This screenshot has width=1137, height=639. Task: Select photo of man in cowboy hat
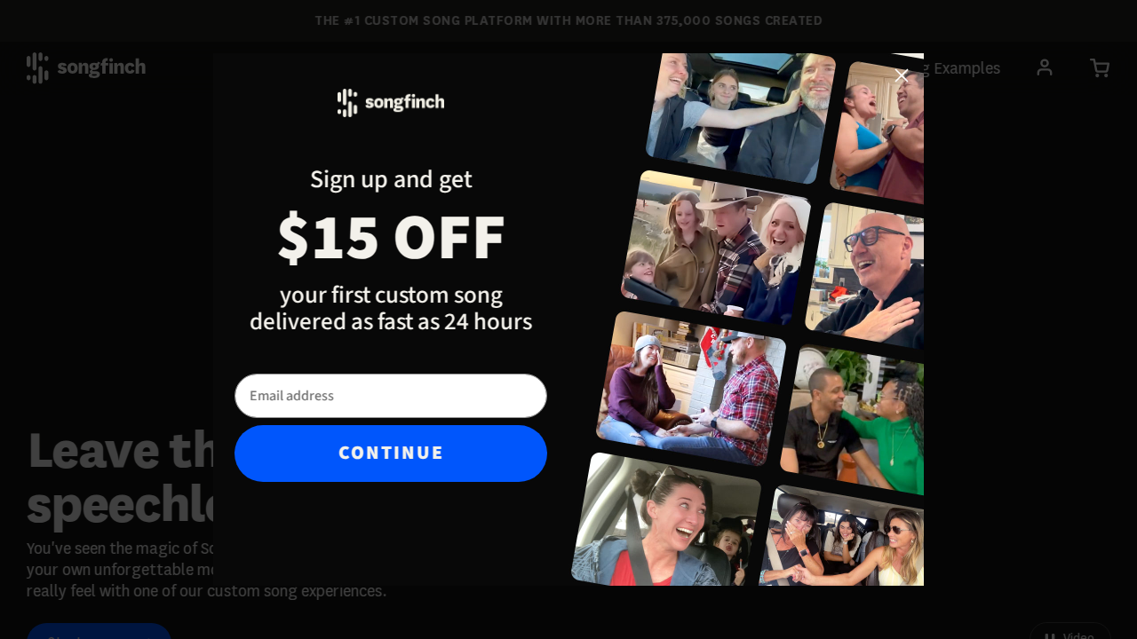click(x=716, y=247)
